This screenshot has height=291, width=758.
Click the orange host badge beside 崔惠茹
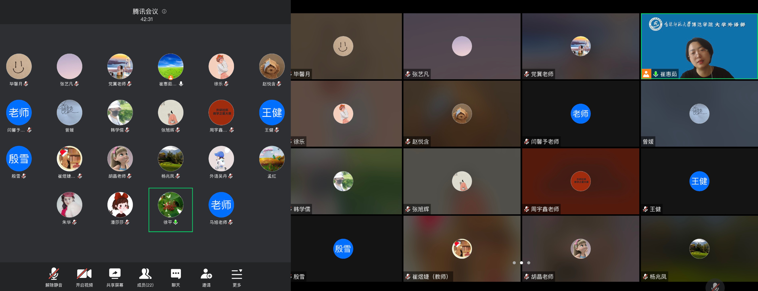pos(646,74)
